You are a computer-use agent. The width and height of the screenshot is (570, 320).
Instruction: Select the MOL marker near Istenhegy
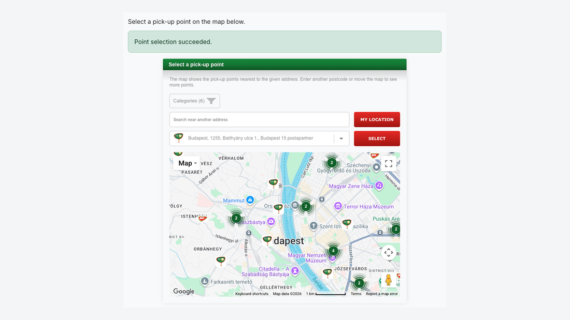pos(203,218)
